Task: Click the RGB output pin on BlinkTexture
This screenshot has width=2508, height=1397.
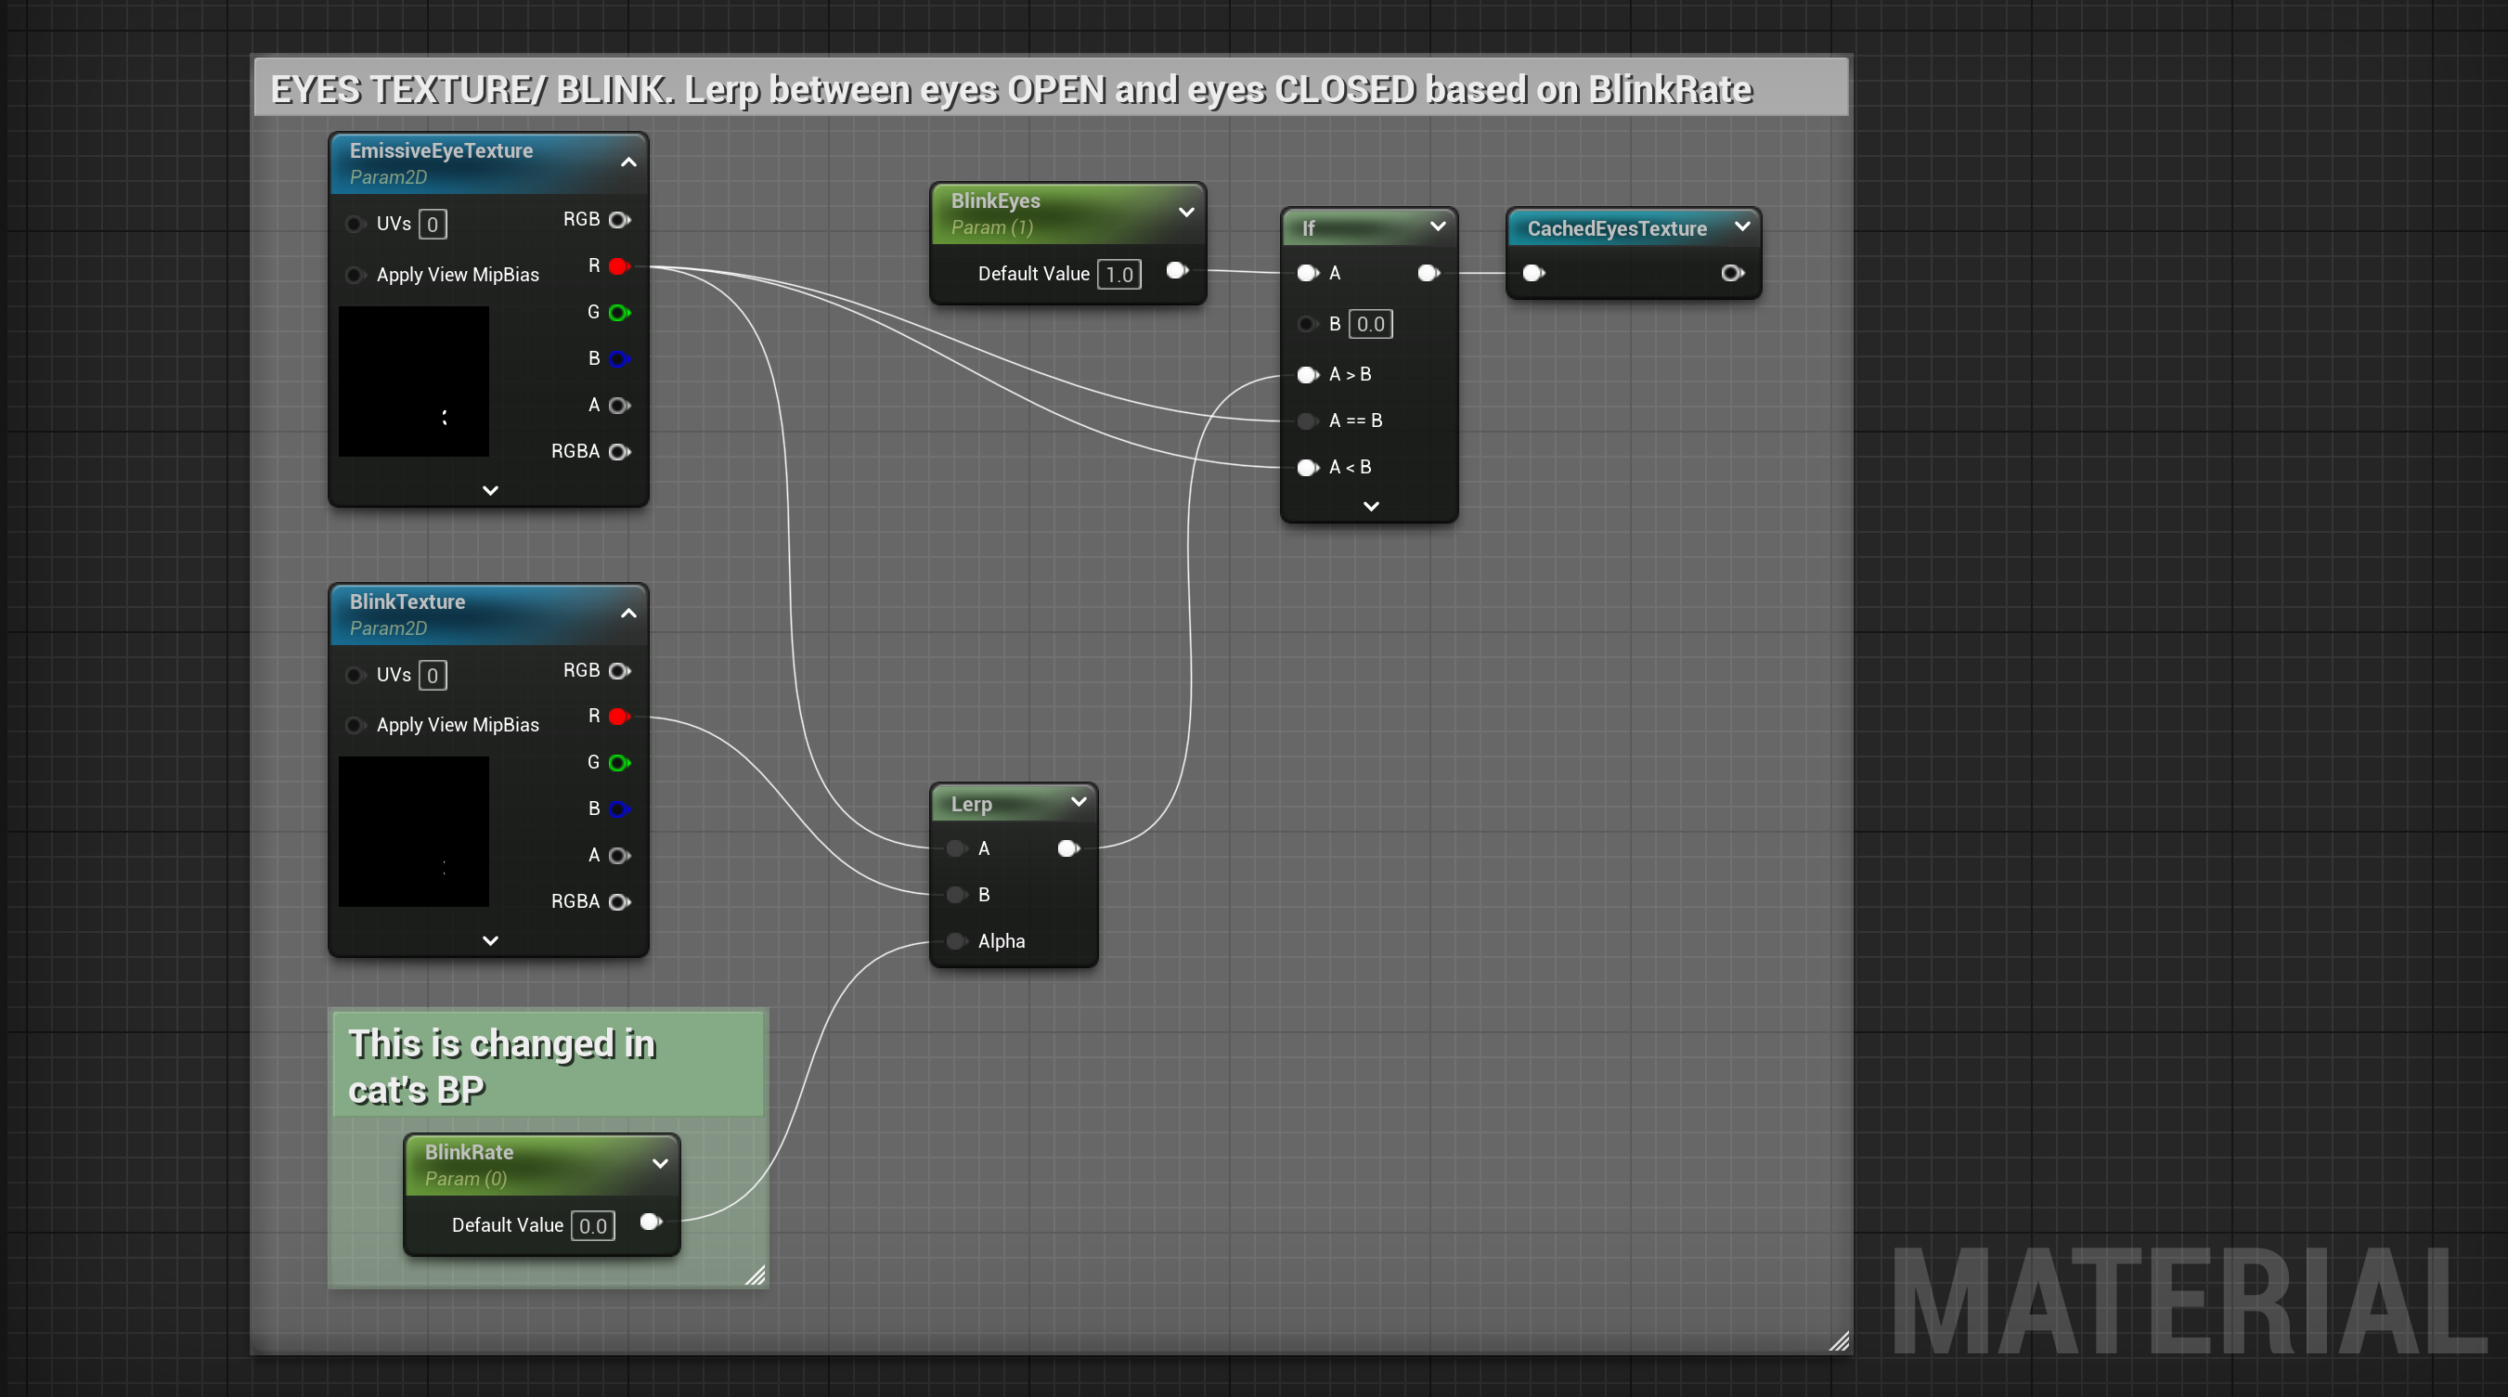Action: pyautogui.click(x=619, y=671)
